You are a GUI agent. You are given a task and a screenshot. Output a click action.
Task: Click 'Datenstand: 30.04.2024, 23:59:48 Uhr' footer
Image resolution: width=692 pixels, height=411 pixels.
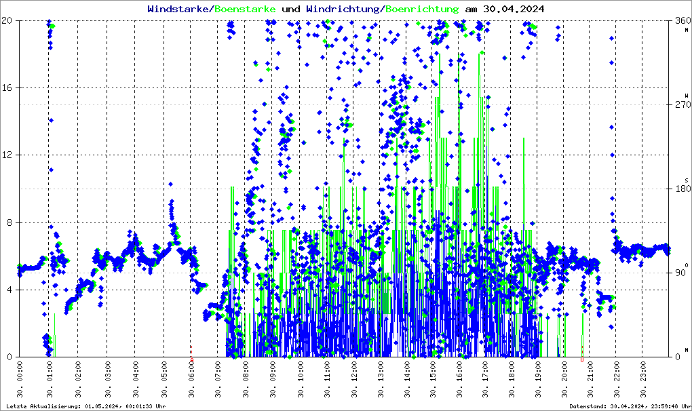(630, 406)
